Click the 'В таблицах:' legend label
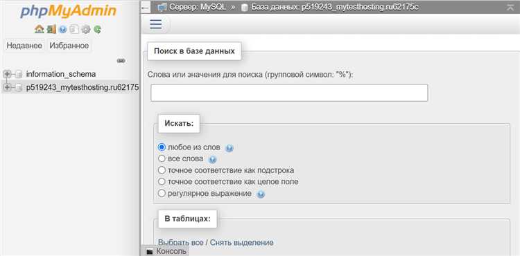The image size is (520, 256). [187, 219]
